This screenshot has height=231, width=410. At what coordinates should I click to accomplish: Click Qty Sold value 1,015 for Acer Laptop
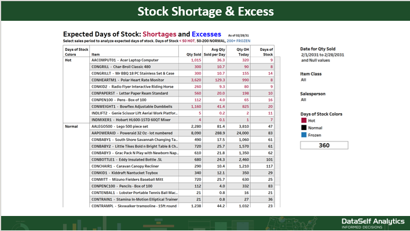(x=196, y=60)
